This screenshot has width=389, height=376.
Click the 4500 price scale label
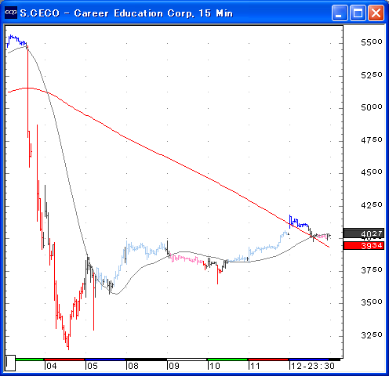[x=372, y=172]
